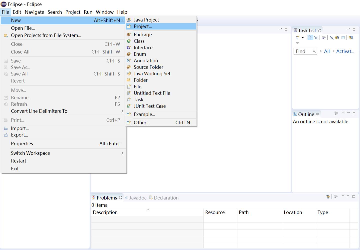Close the Task List tab
Screen dimensions: 360x250
click(x=319, y=30)
